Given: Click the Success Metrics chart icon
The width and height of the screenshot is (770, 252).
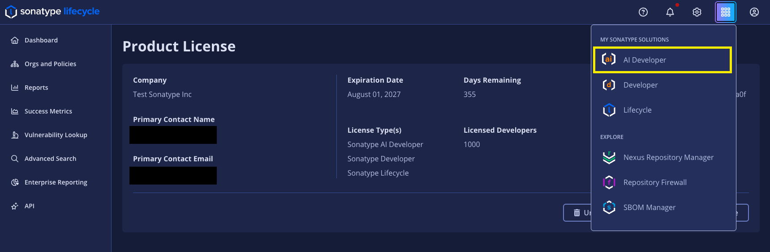Looking at the screenshot, I should click(15, 111).
